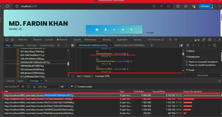Open navigator three-dot options menu
The height and width of the screenshot is (117, 222).
coord(66,45)
